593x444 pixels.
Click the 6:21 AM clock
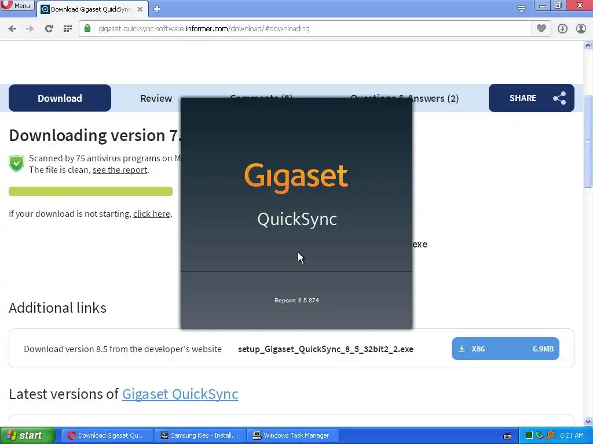572,435
